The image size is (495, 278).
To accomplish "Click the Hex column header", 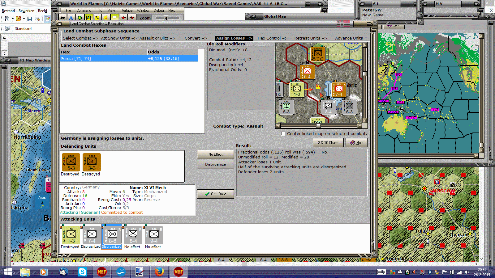I will [104, 52].
